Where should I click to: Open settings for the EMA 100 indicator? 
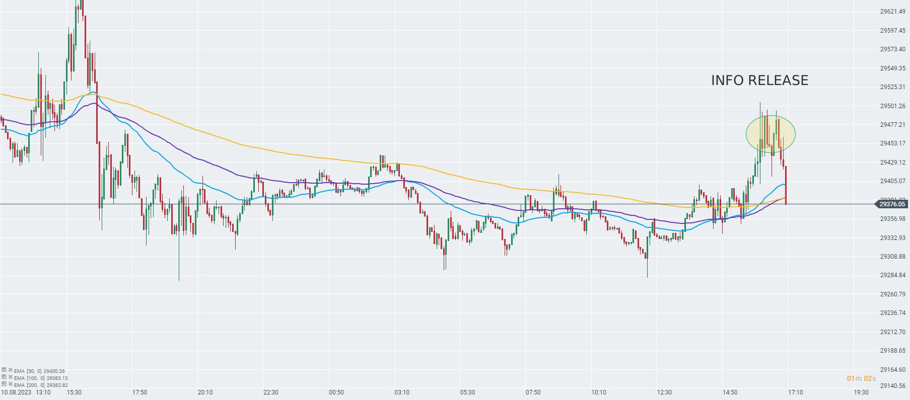click(x=4, y=377)
